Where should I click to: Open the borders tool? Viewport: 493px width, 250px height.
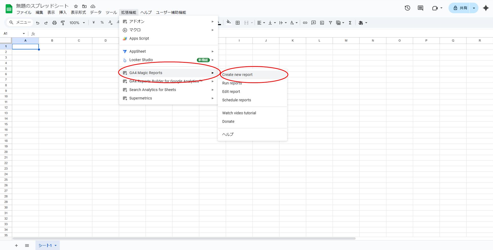[238, 23]
